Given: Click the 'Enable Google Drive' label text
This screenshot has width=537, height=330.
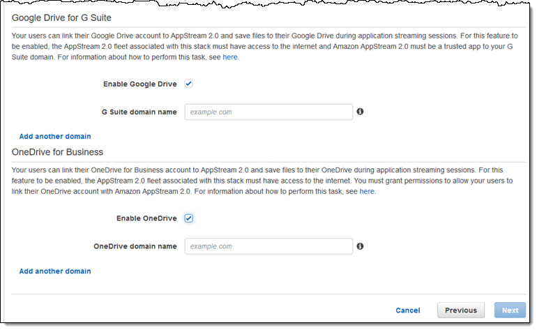Looking at the screenshot, I should (x=139, y=84).
